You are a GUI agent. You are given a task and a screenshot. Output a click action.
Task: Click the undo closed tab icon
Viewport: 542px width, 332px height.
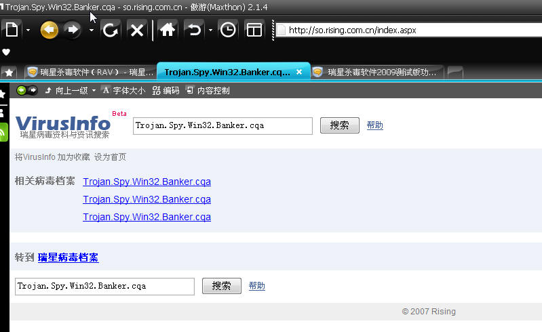(x=194, y=30)
